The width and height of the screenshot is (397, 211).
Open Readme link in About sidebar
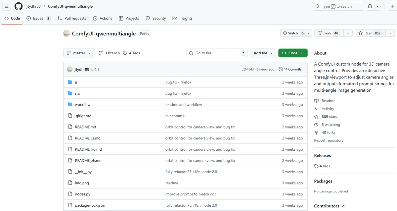tap(325, 101)
